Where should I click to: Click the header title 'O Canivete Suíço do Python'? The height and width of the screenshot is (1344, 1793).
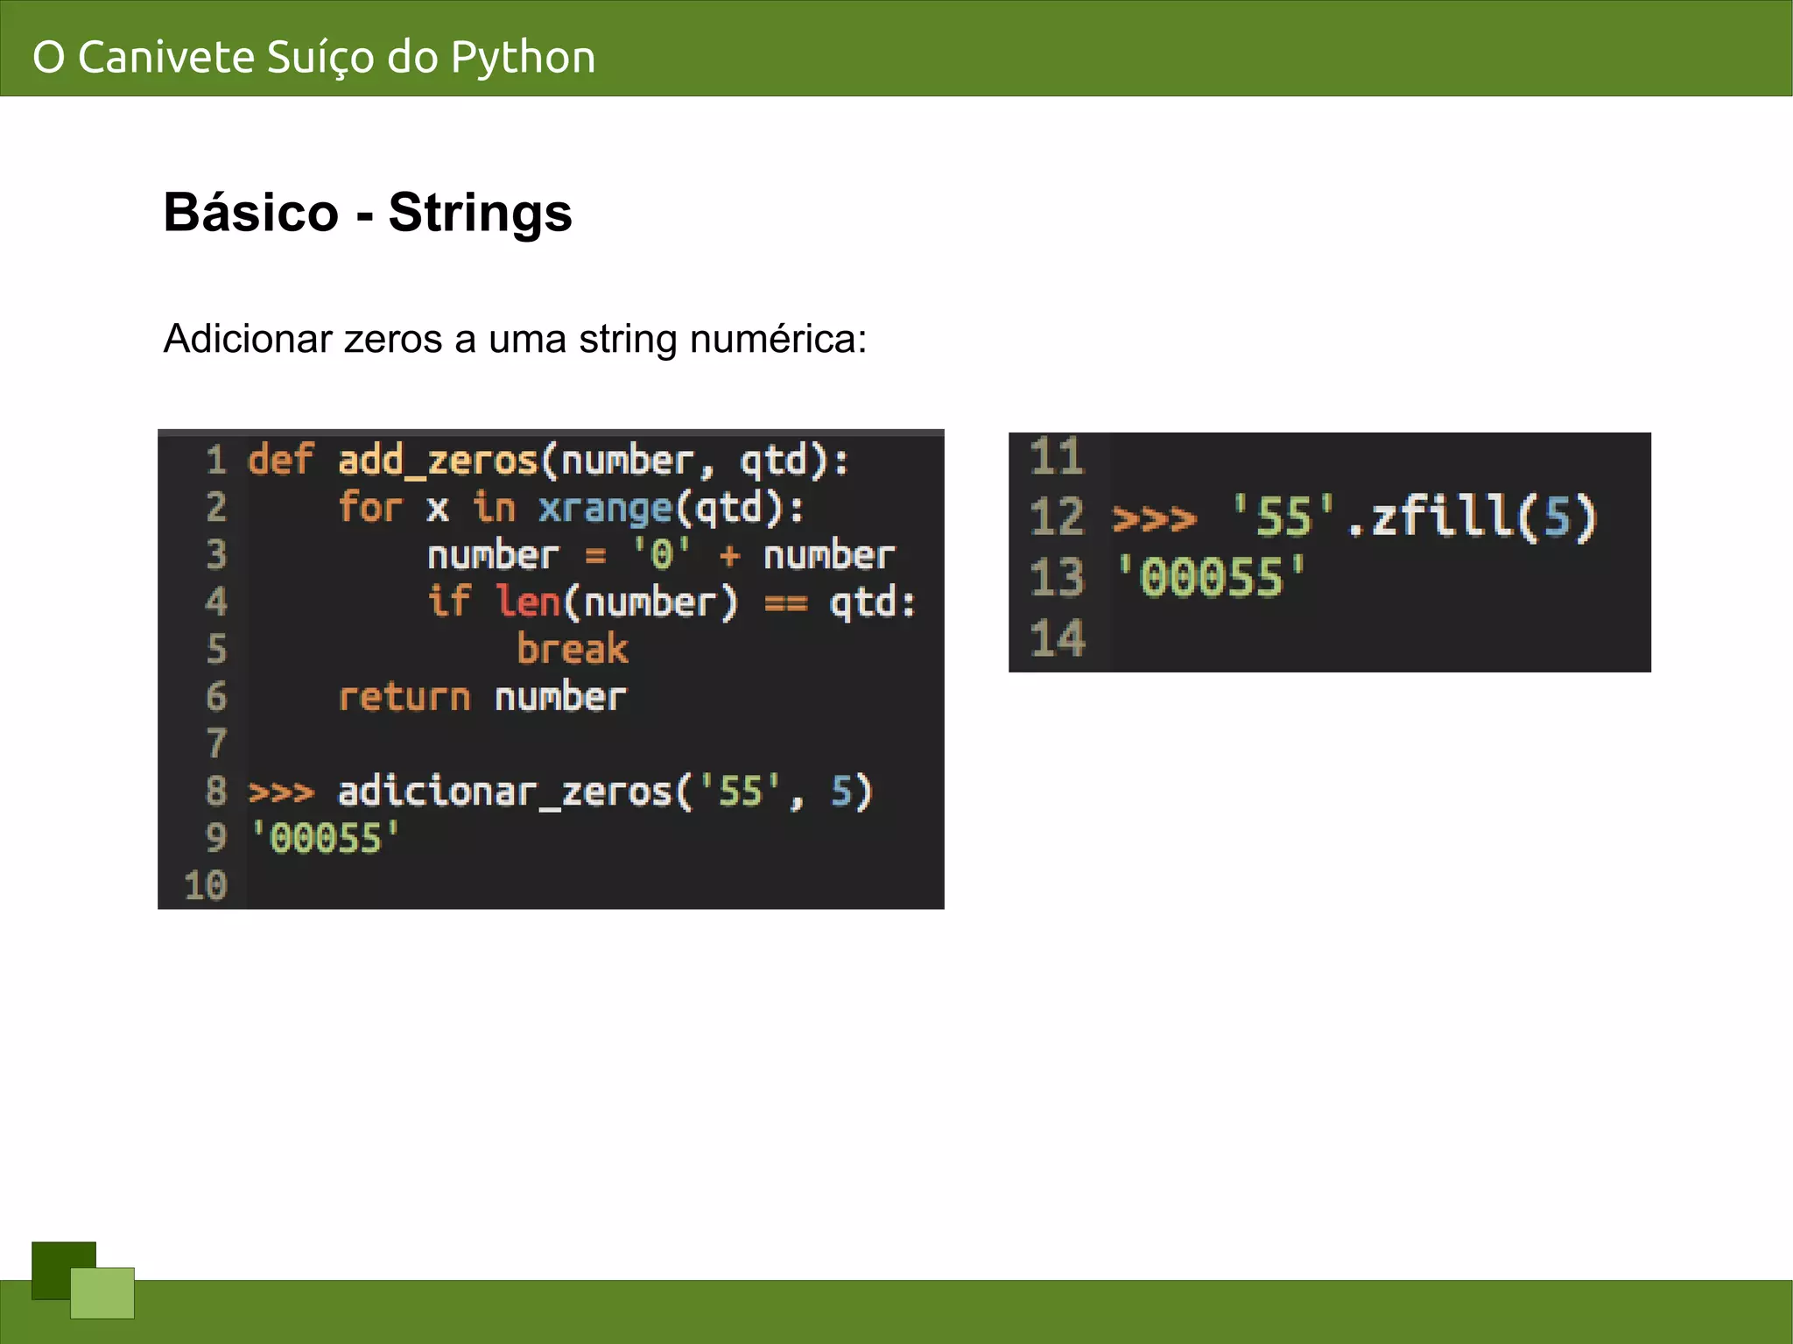(x=314, y=58)
